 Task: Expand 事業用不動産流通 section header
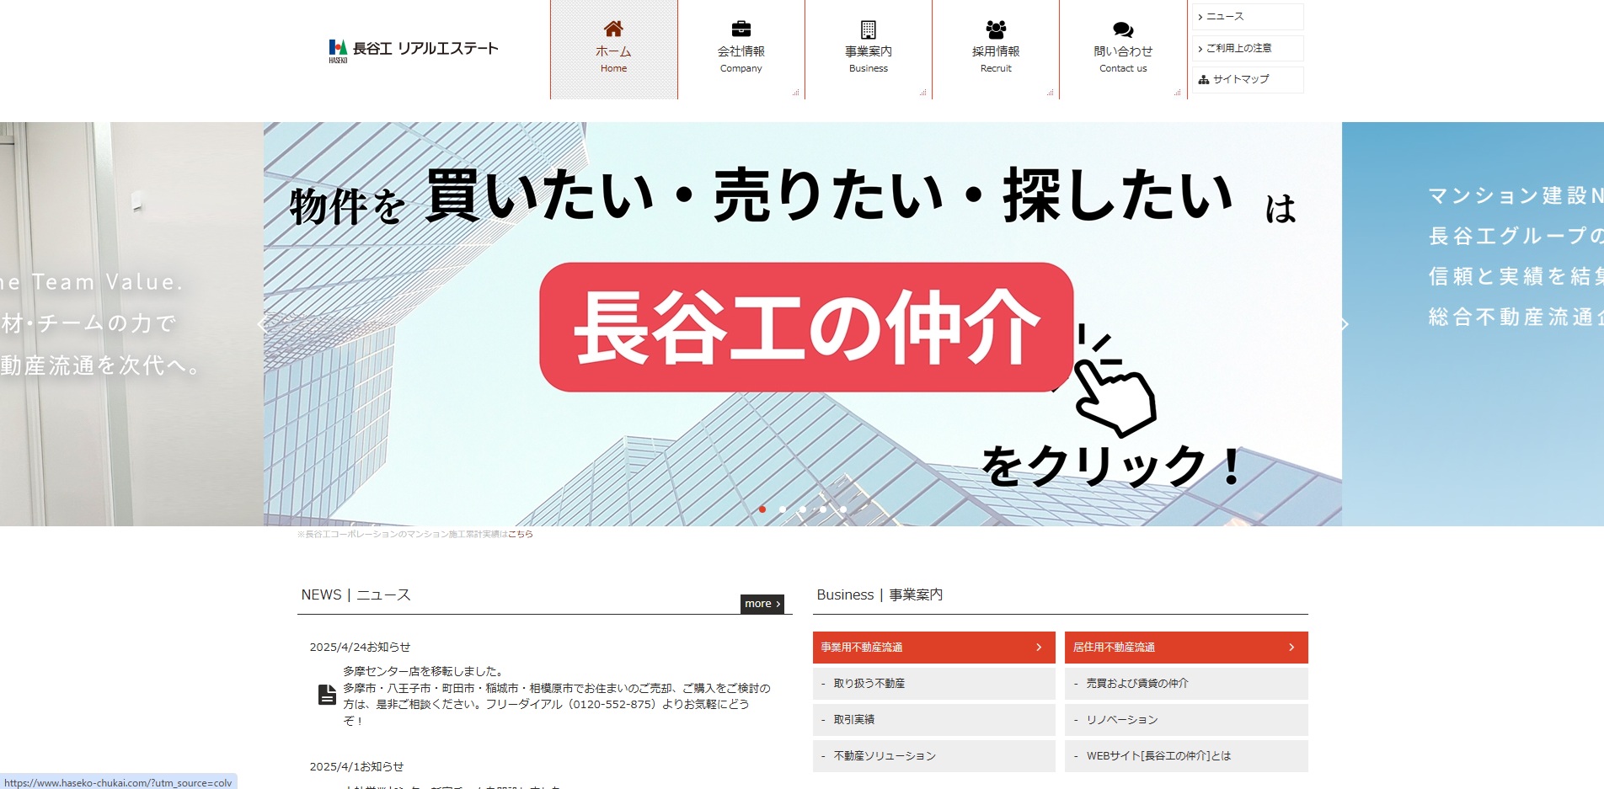[933, 648]
